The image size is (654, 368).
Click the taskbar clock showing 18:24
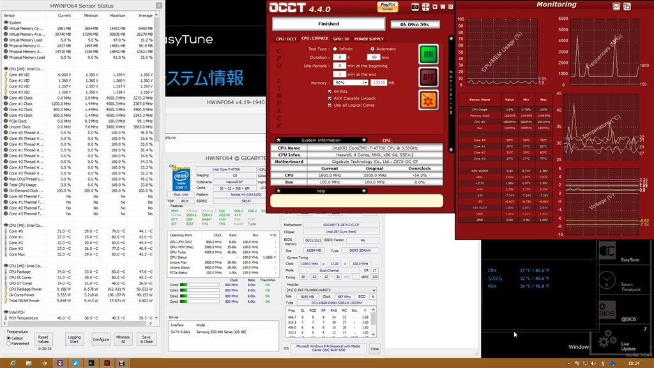[x=634, y=364]
